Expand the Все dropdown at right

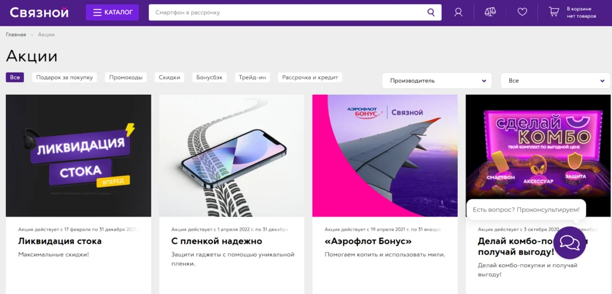click(x=556, y=81)
